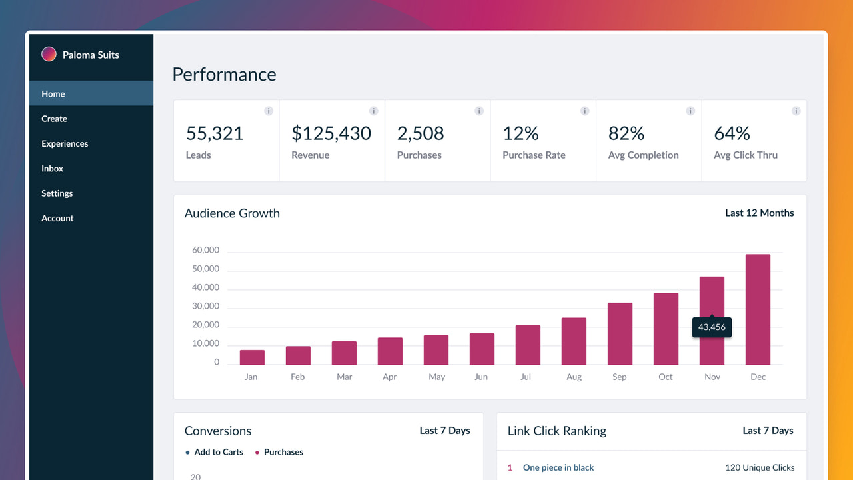The width and height of the screenshot is (853, 480).
Task: Open Link Click Ranking date range selector
Action: [768, 431]
